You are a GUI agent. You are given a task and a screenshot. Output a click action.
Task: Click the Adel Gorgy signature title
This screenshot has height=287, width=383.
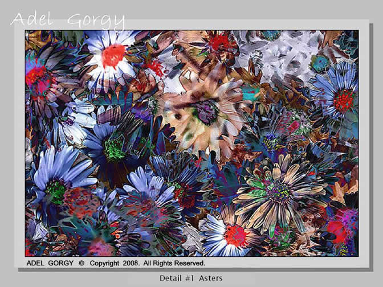point(67,20)
